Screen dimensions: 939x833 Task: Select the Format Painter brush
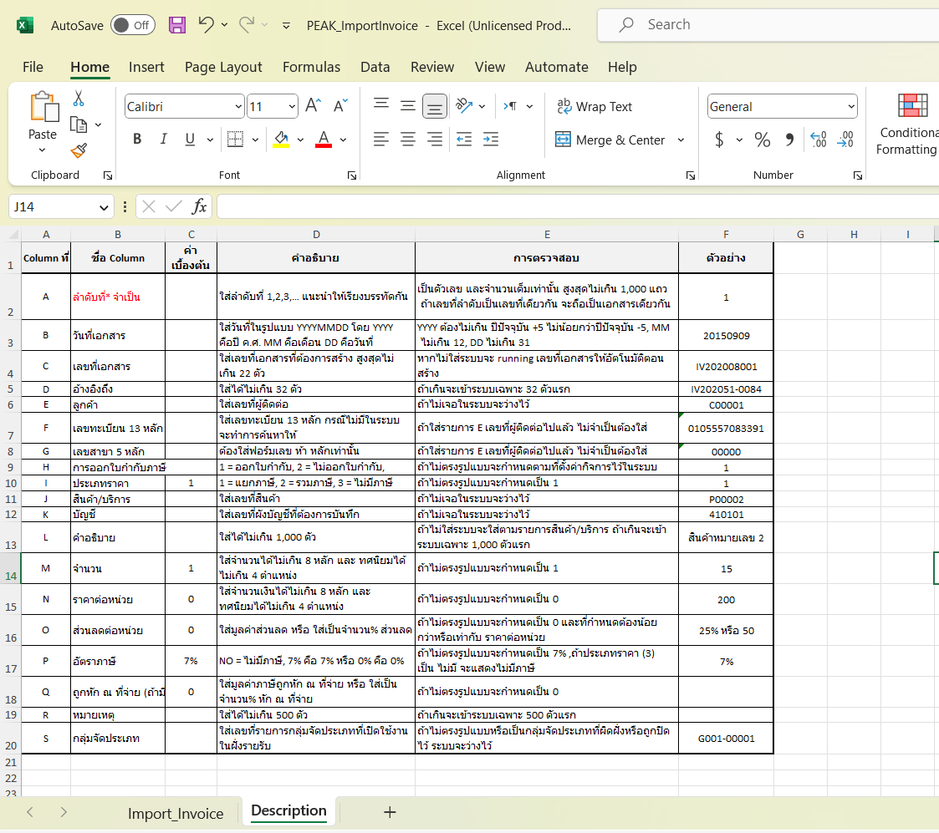(x=79, y=150)
